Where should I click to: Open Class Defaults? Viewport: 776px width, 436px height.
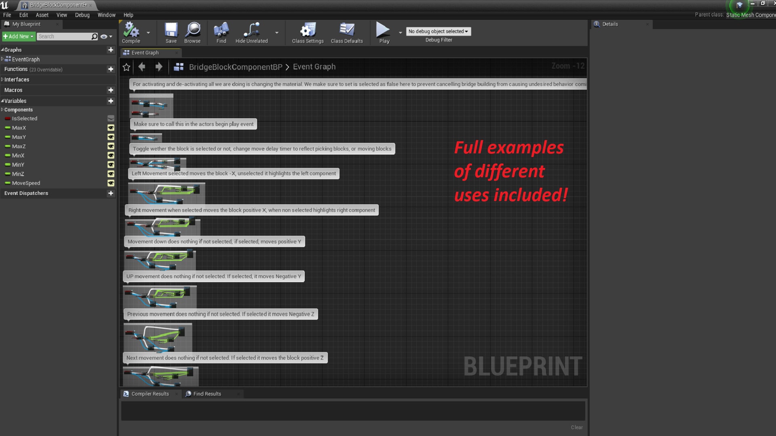347,32
